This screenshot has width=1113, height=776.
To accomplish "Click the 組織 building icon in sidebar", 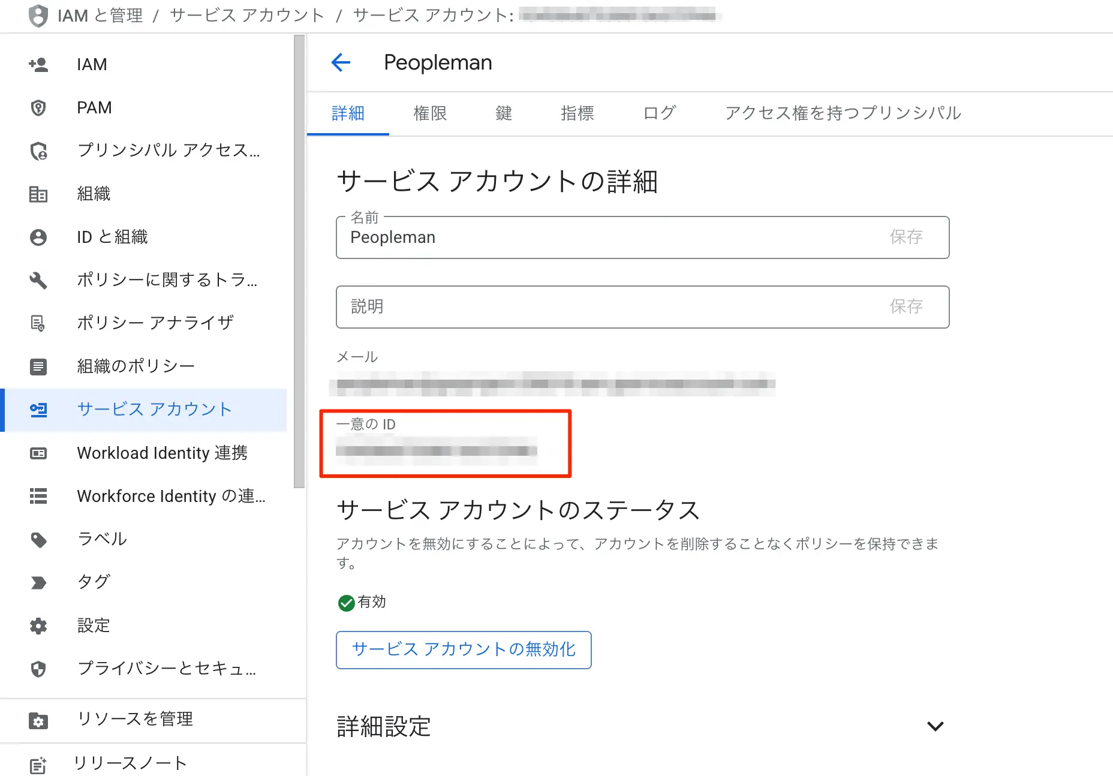I will click(x=38, y=194).
